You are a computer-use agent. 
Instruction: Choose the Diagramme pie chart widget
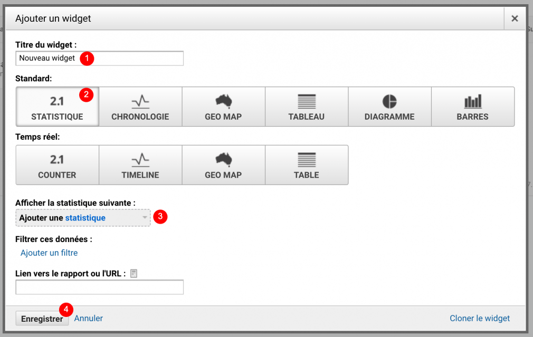[389, 107]
